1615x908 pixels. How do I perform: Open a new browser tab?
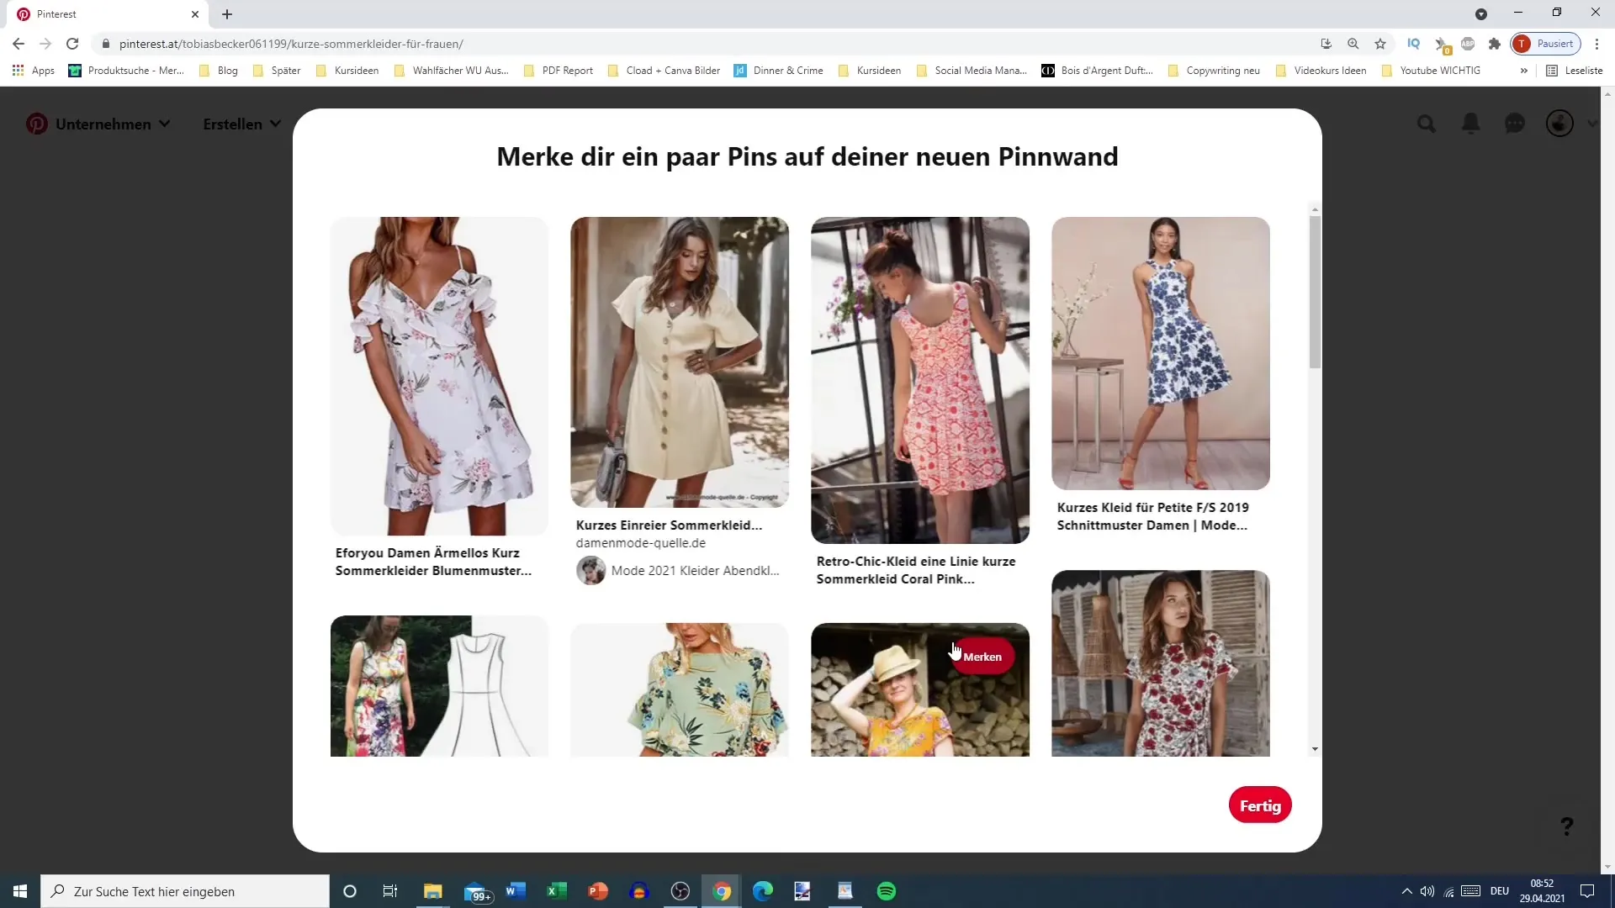tap(227, 14)
